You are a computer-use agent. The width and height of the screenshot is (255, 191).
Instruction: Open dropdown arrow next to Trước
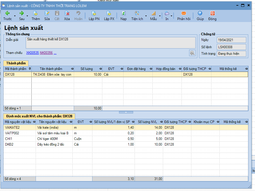coord(15,16)
